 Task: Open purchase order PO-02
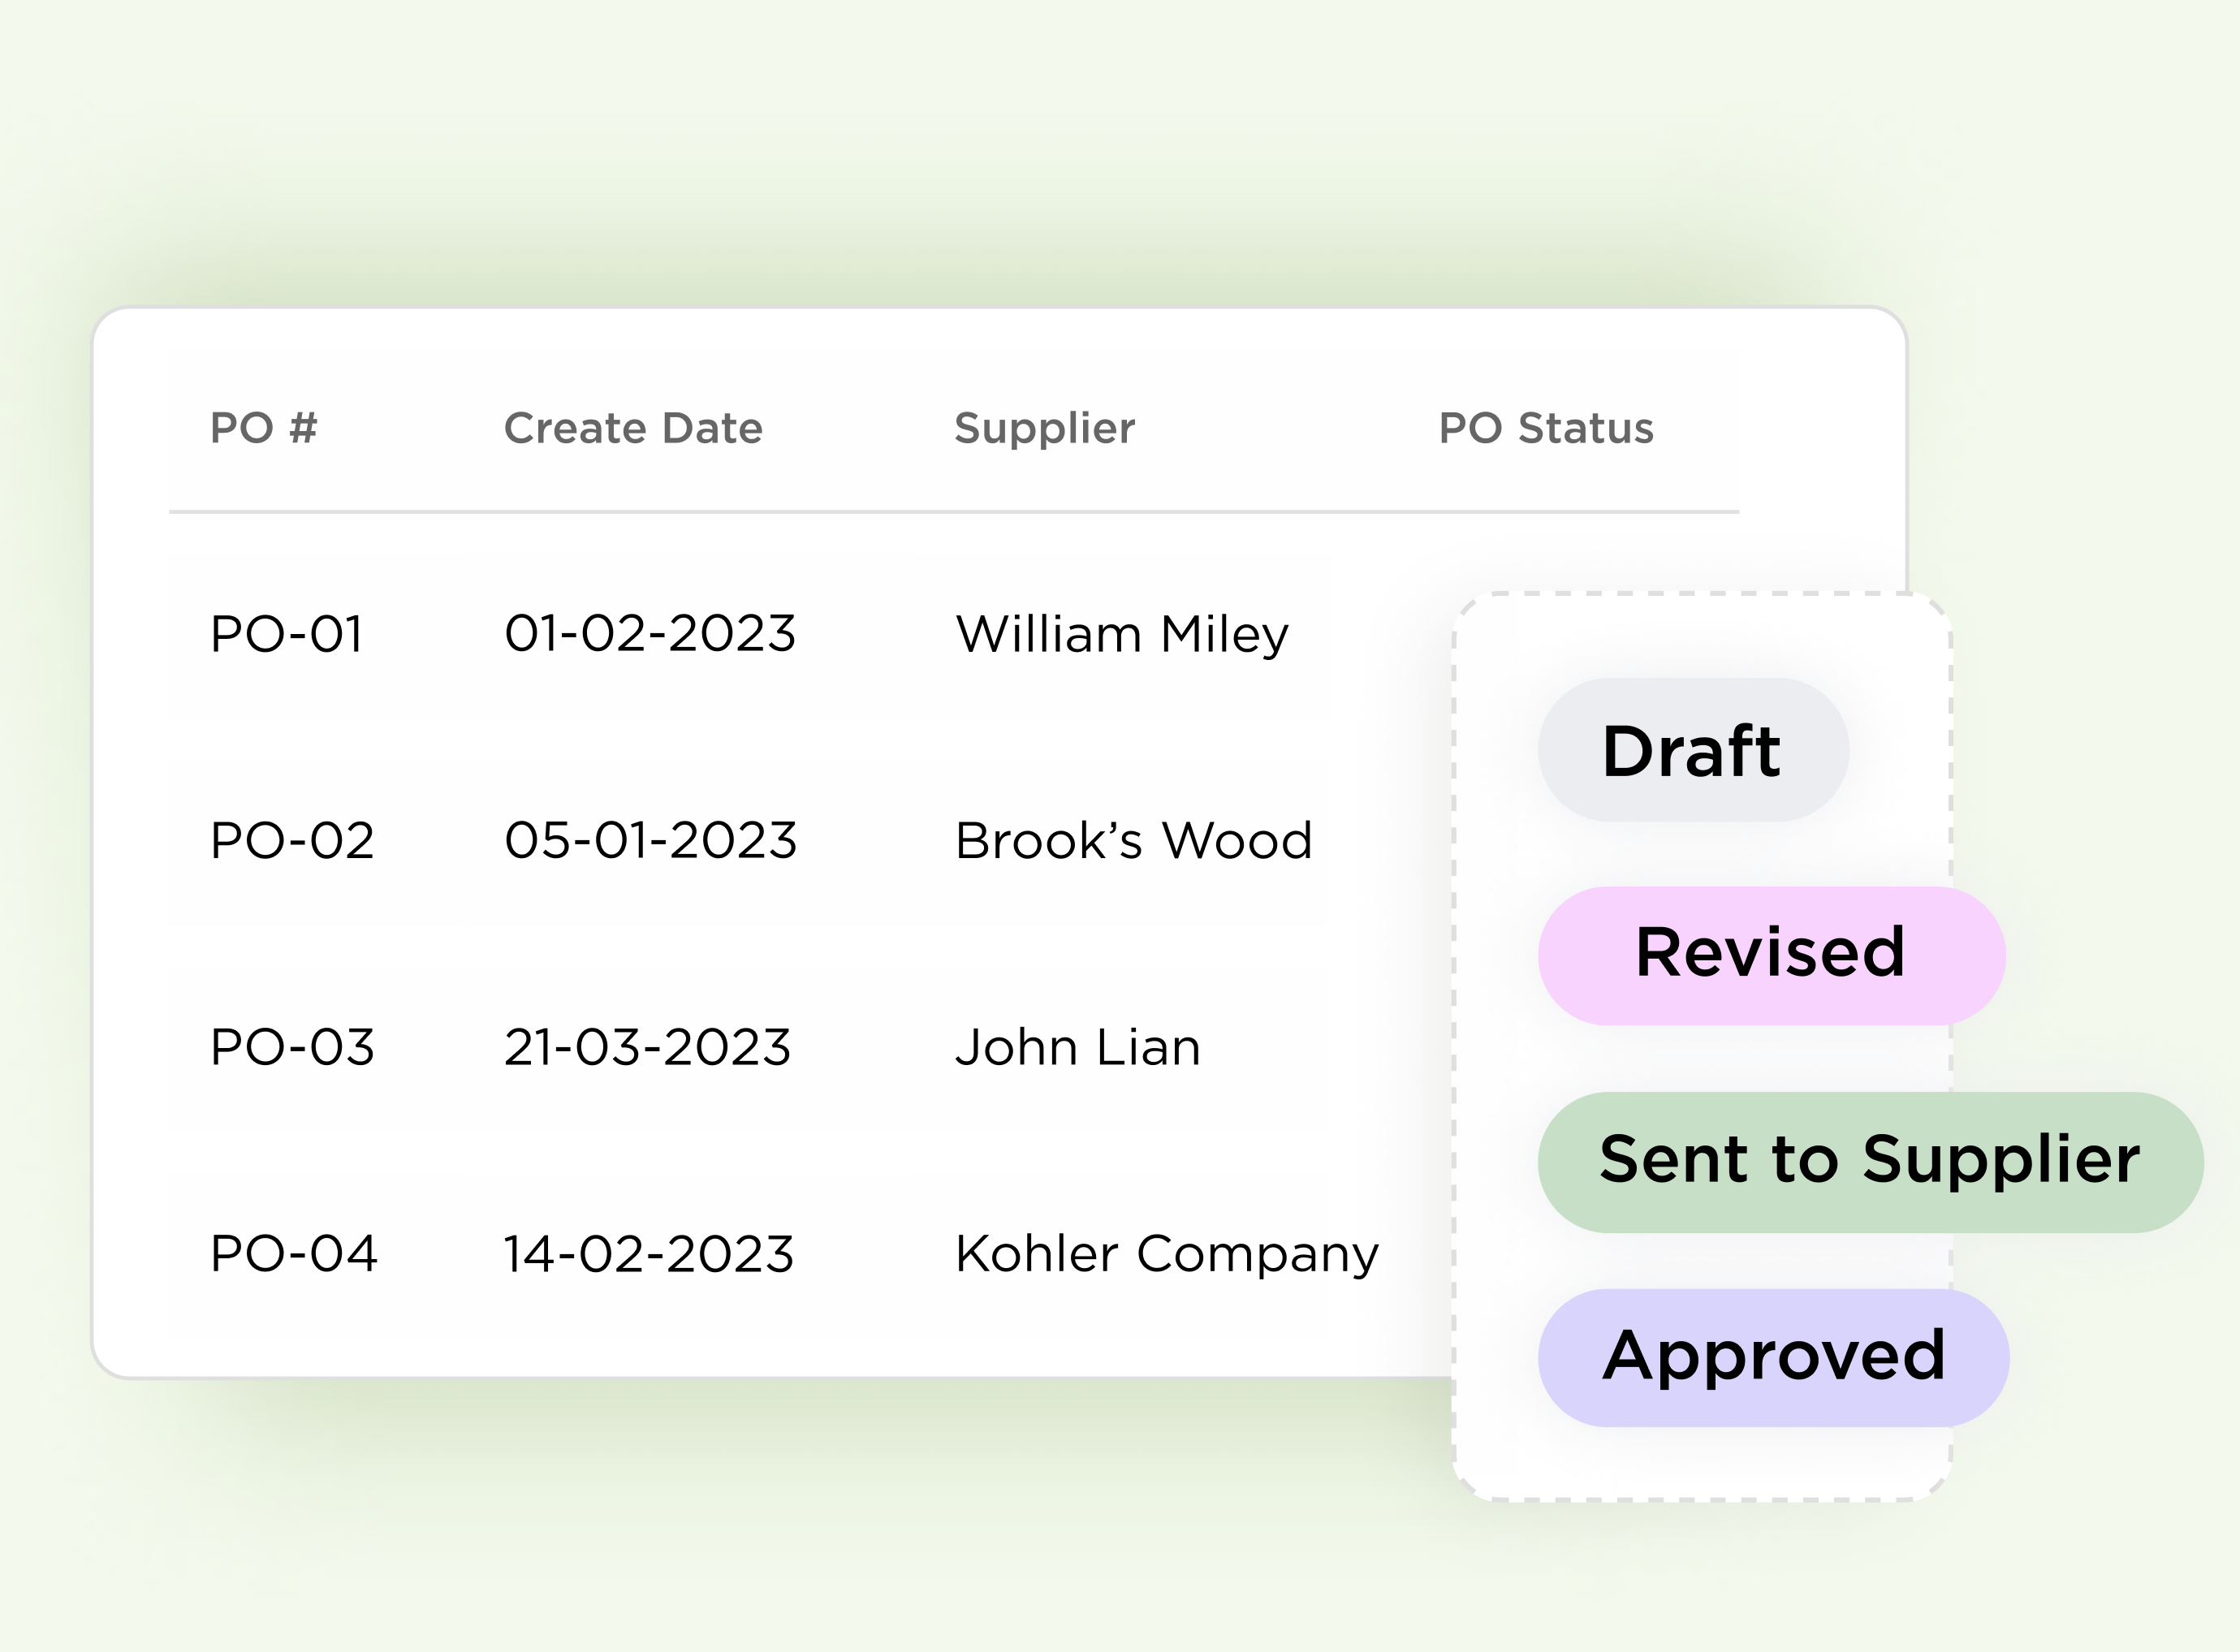292,840
